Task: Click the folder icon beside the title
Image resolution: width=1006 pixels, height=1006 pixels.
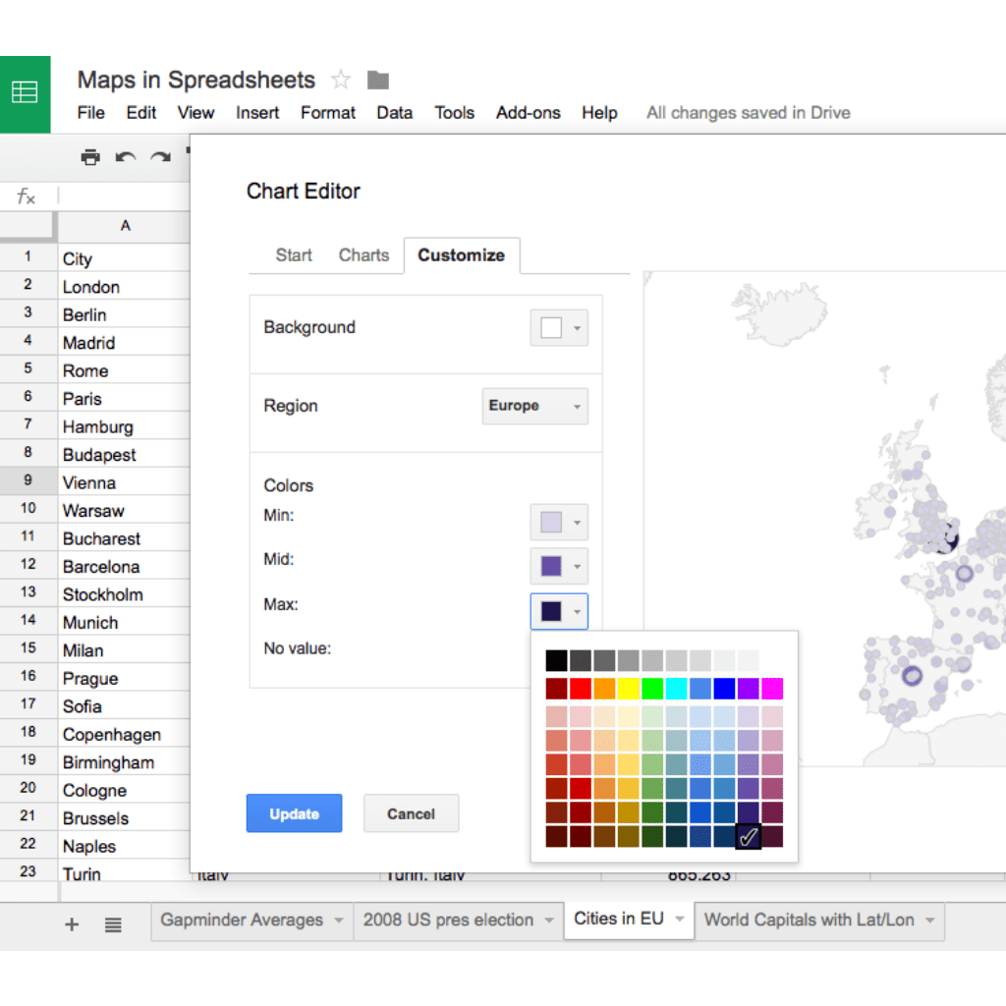Action: click(x=377, y=80)
